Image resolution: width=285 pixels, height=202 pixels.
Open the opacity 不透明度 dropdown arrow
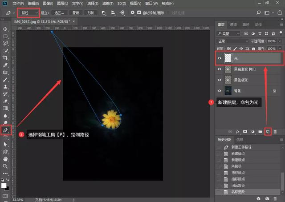click(280, 41)
